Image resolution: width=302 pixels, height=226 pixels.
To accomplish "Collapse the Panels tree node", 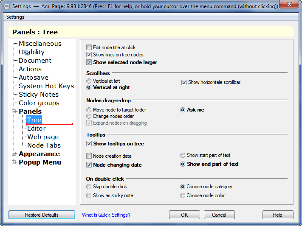I will (x=14, y=112).
